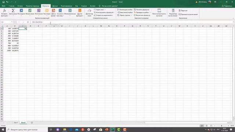Click the Share button at top right
The width and height of the screenshot is (235, 132).
227,6
